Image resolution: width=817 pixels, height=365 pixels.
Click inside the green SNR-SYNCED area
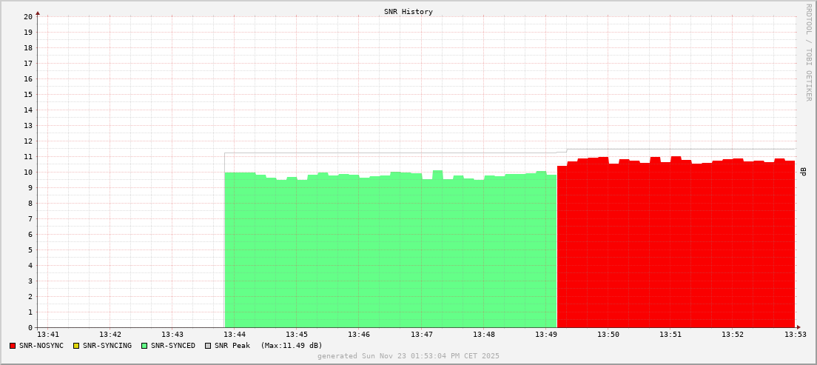[x=391, y=252]
